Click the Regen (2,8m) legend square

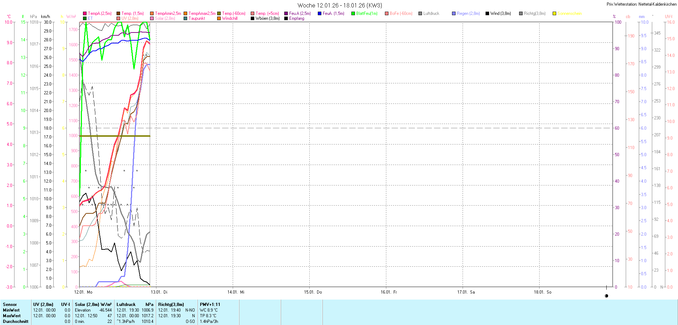click(454, 13)
